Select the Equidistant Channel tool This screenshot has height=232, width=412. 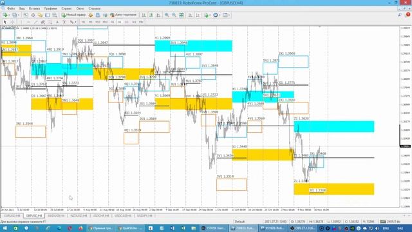pyautogui.click(x=43, y=22)
